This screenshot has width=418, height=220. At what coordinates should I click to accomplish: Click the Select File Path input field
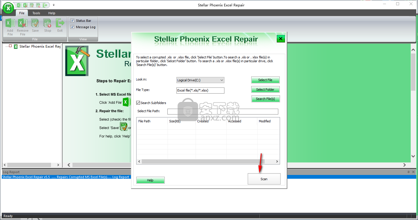tap(223, 112)
